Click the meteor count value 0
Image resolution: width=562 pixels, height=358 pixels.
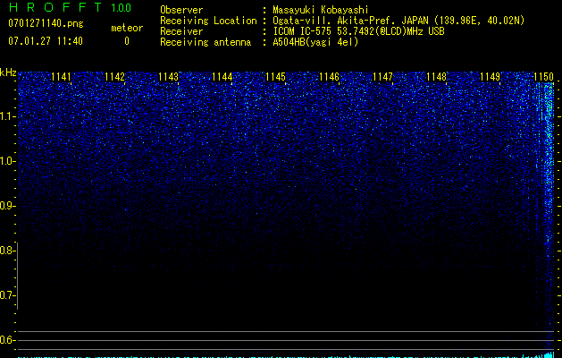(127, 41)
